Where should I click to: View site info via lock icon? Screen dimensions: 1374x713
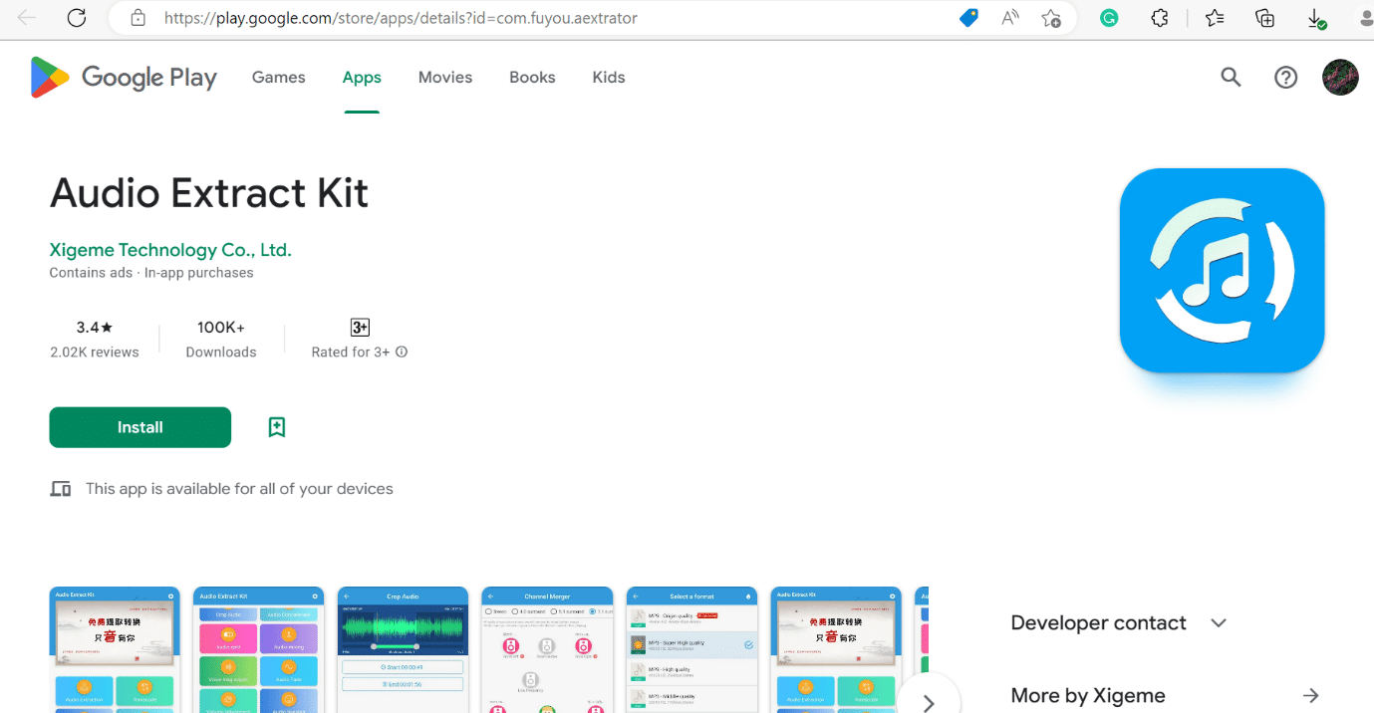point(138,18)
